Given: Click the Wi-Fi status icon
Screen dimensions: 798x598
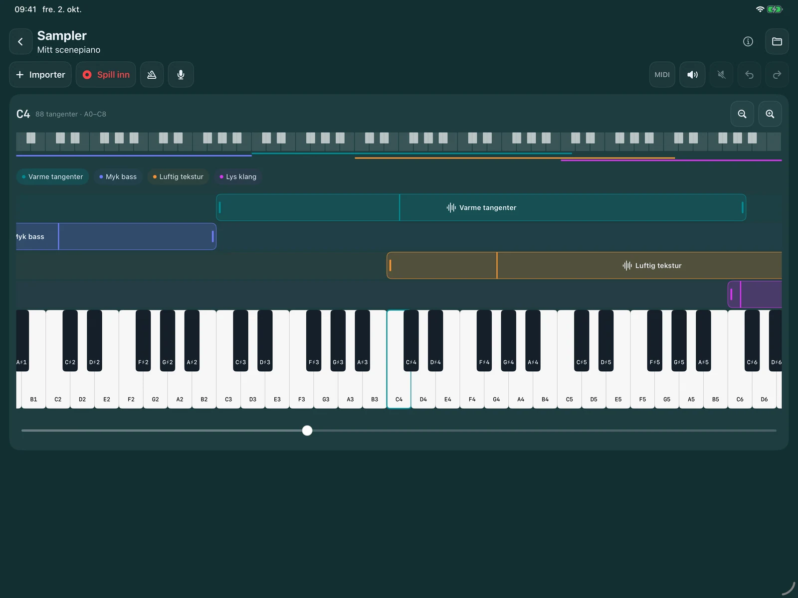Looking at the screenshot, I should (760, 9).
